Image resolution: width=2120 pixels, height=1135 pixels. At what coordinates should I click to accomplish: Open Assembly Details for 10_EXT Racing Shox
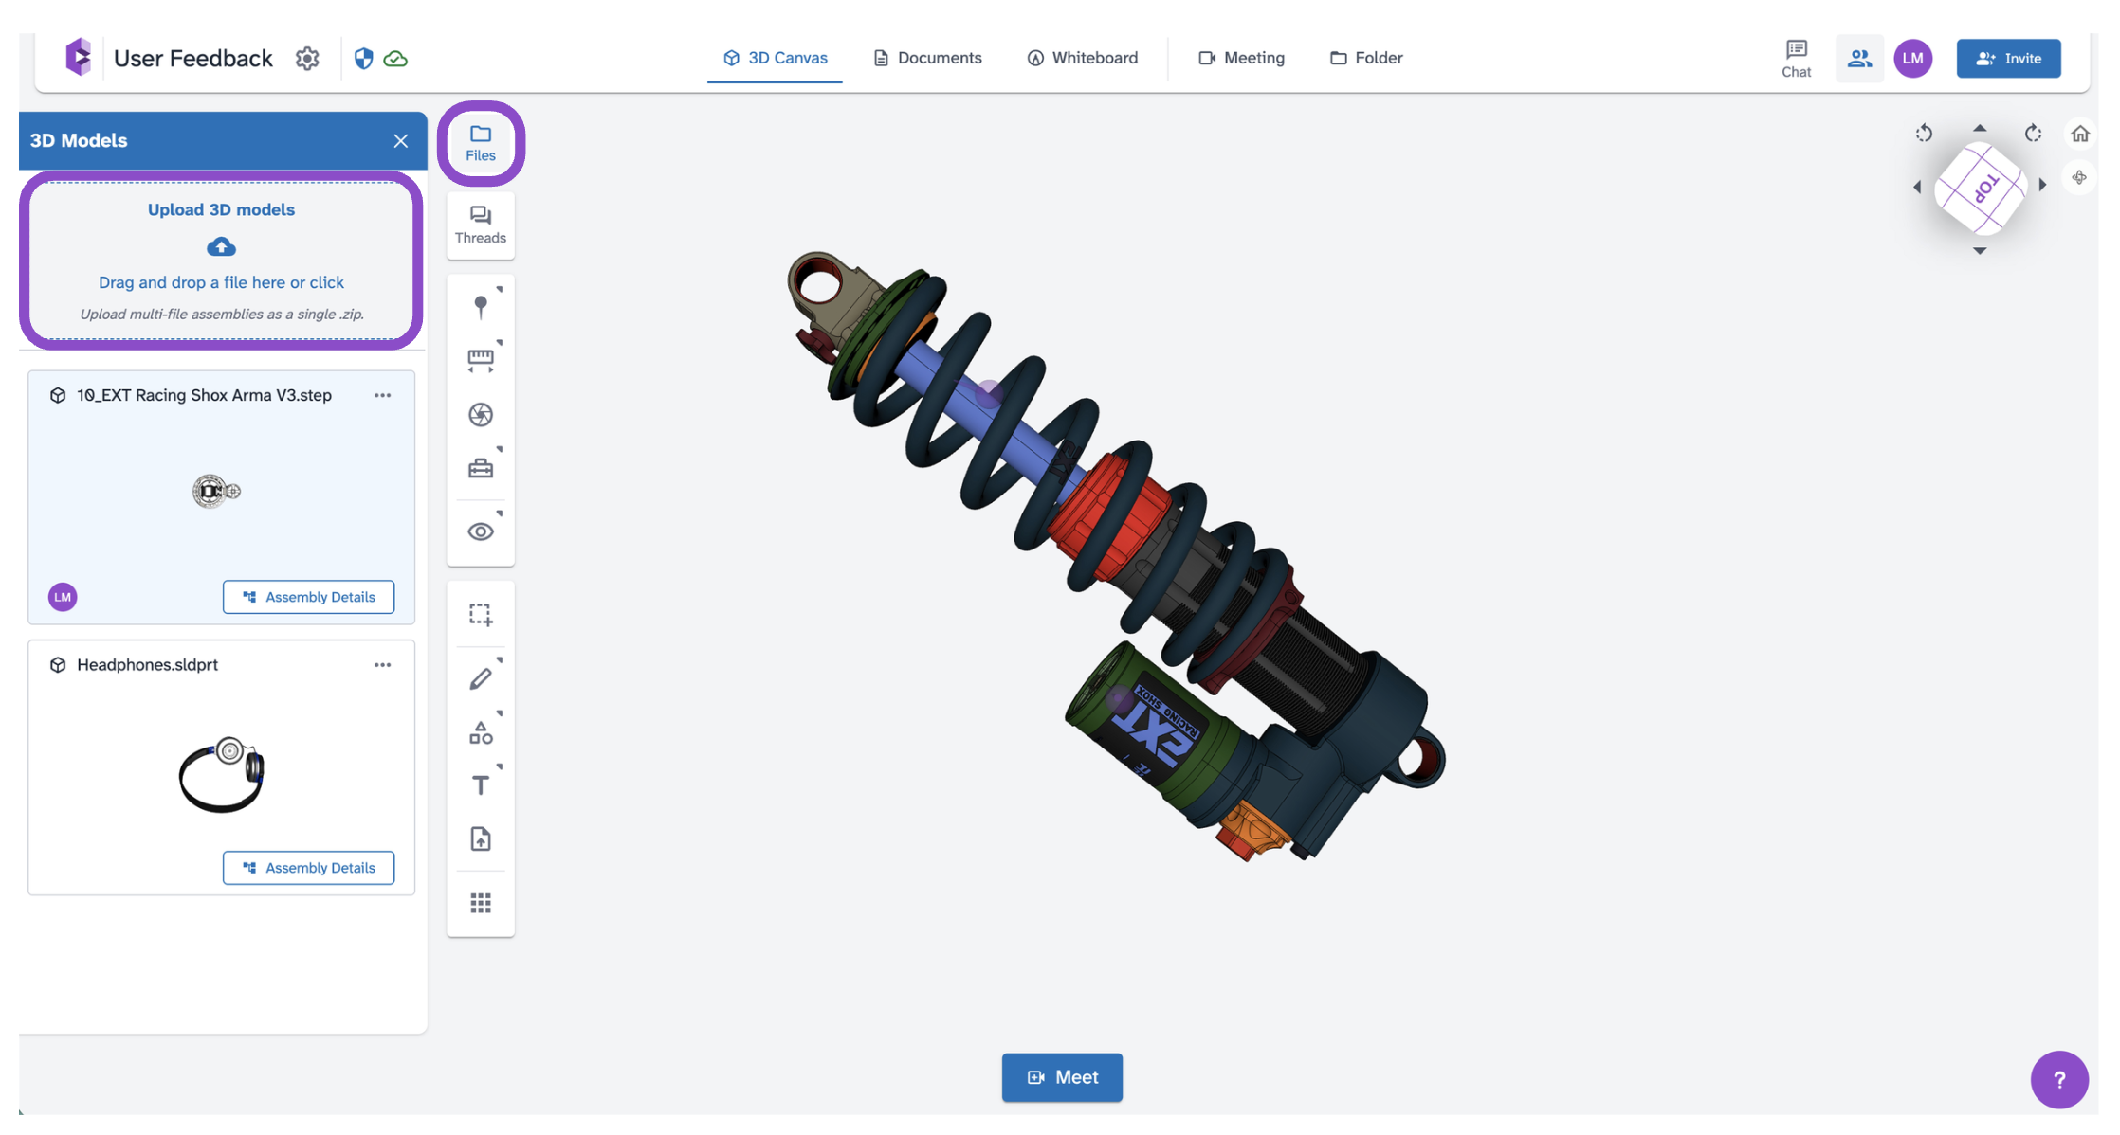pos(308,597)
